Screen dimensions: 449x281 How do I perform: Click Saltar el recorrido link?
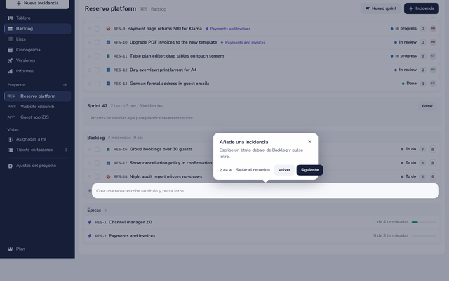pyautogui.click(x=253, y=170)
